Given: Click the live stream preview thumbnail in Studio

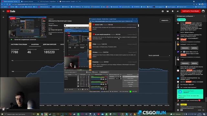Looking at the screenshot, I should (x=27, y=27).
